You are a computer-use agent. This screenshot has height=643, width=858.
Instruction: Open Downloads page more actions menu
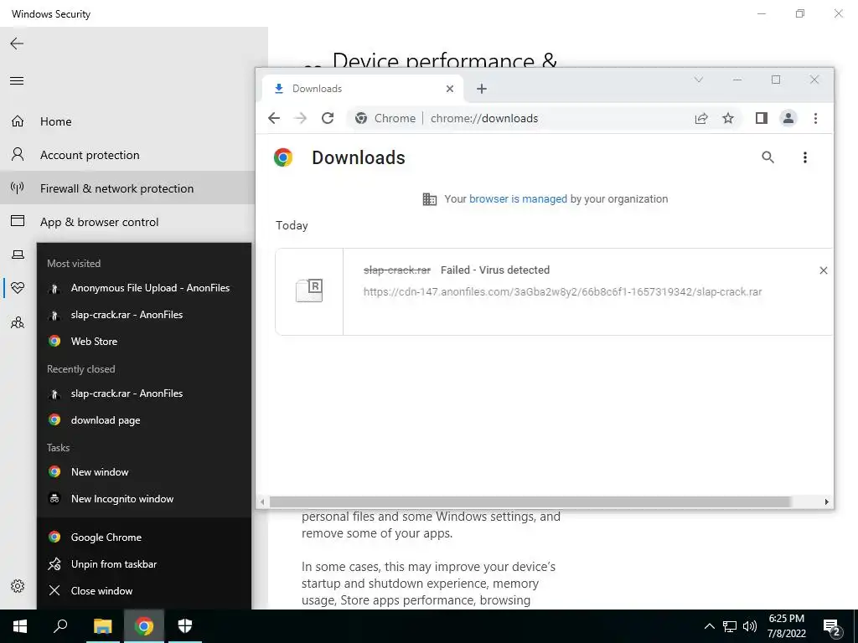804,157
